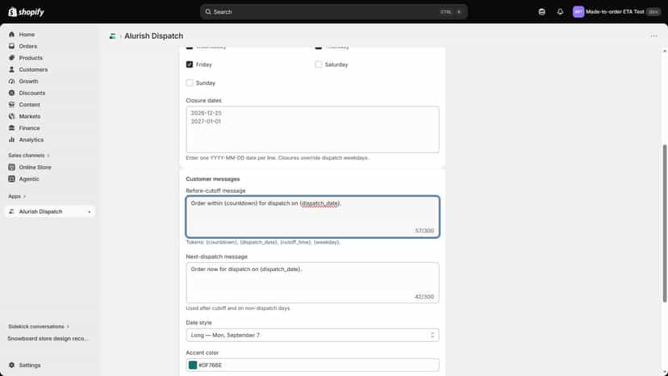
Task: Open the Date style dropdown
Action: tap(312, 335)
